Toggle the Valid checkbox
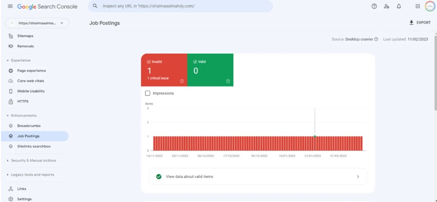Screen dimensions: 437x202 click(195, 62)
